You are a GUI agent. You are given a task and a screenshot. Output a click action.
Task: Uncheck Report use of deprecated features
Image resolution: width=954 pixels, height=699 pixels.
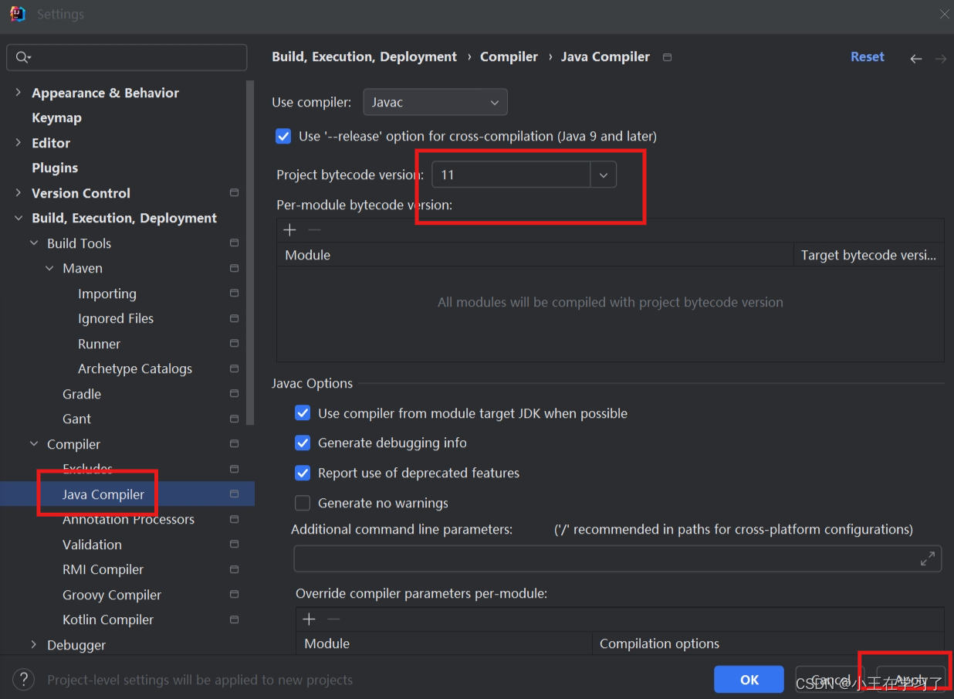click(x=303, y=473)
